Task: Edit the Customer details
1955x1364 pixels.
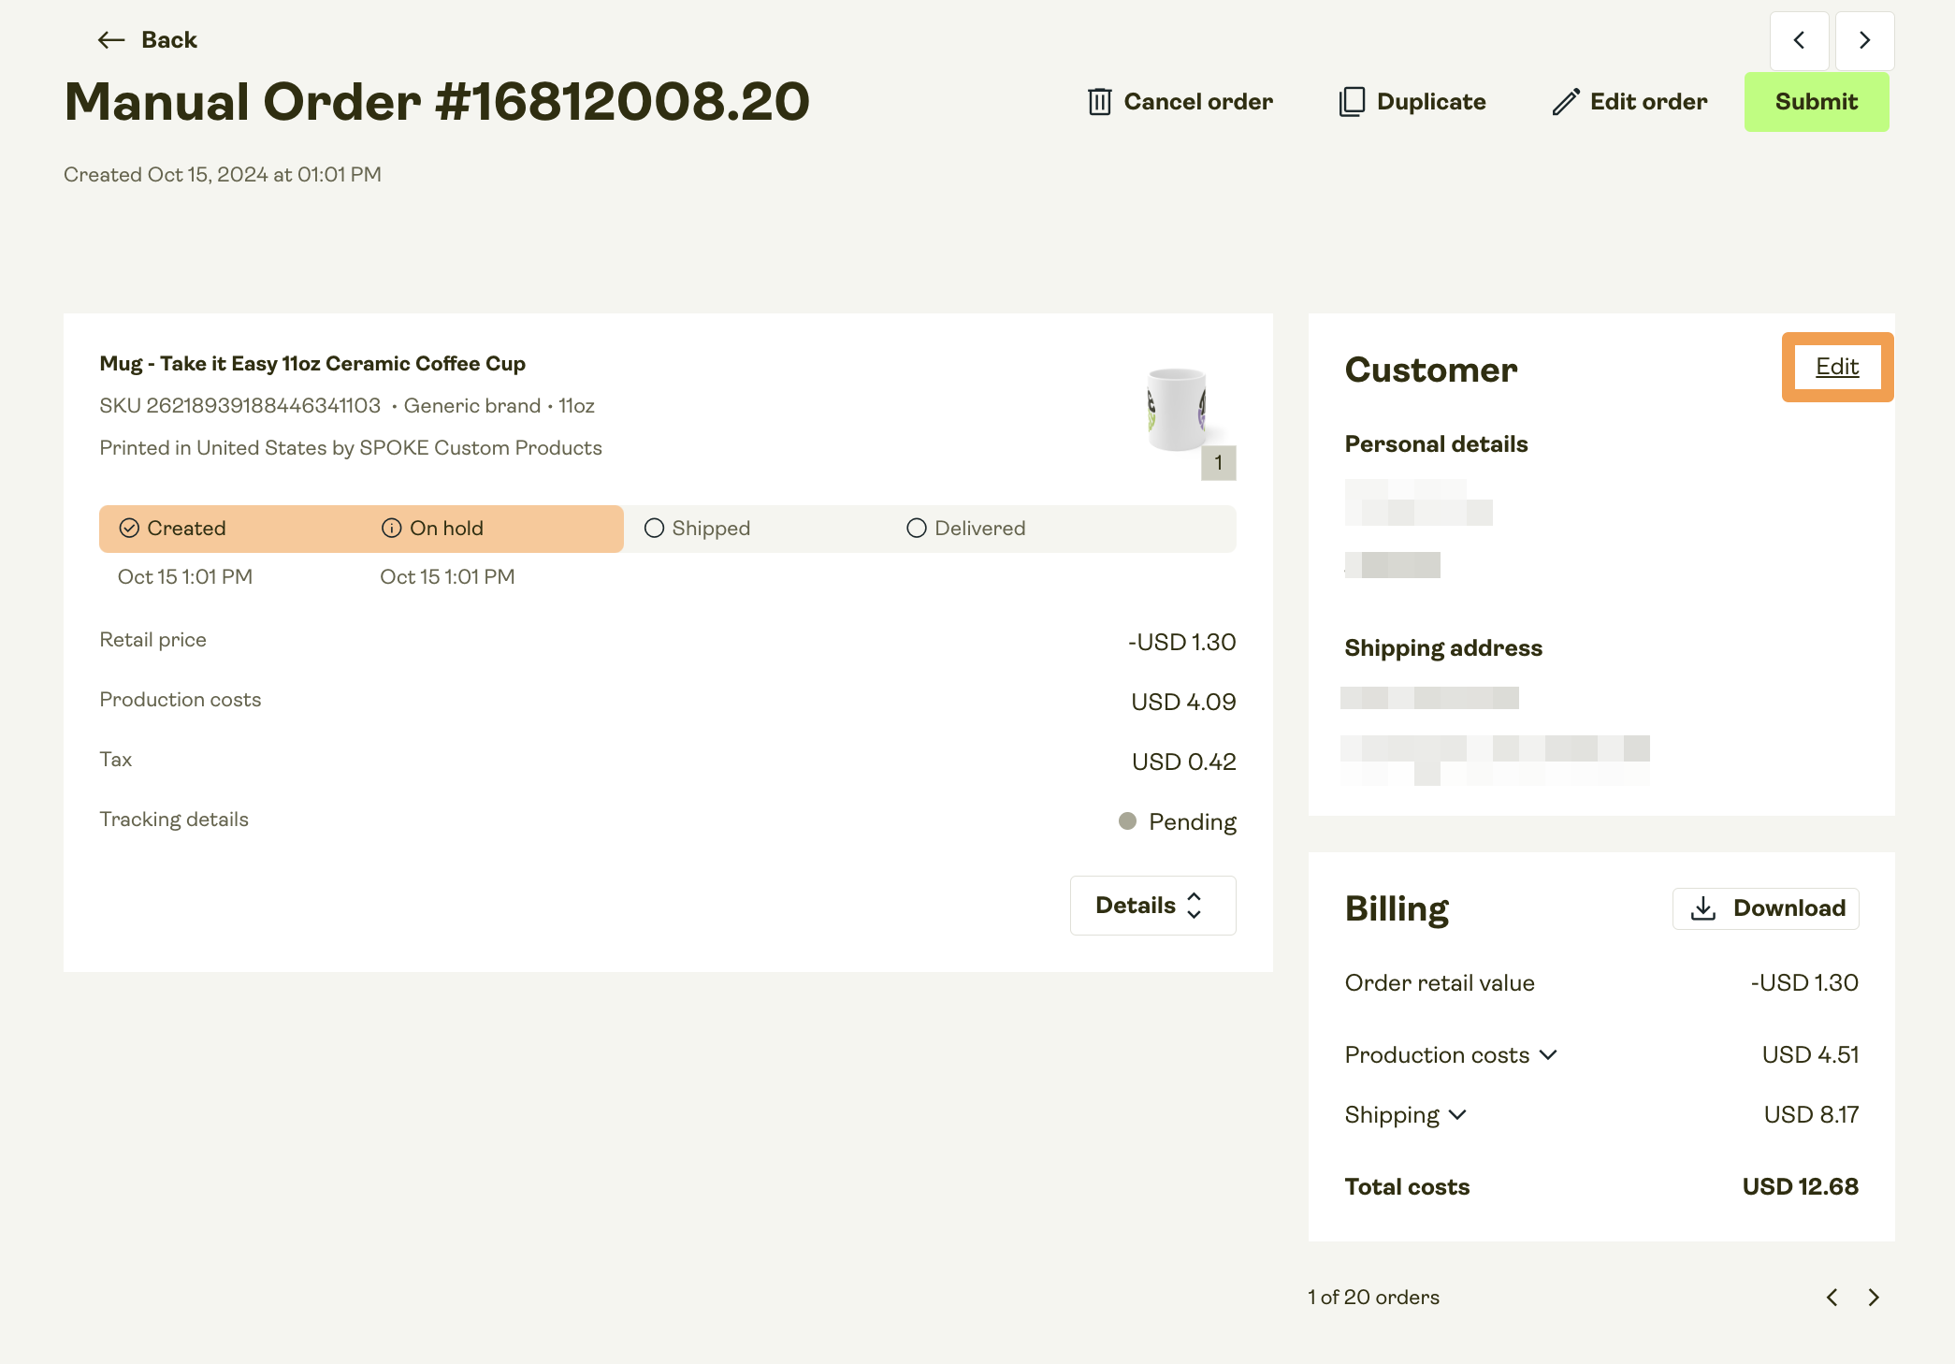Action: [x=1837, y=367]
